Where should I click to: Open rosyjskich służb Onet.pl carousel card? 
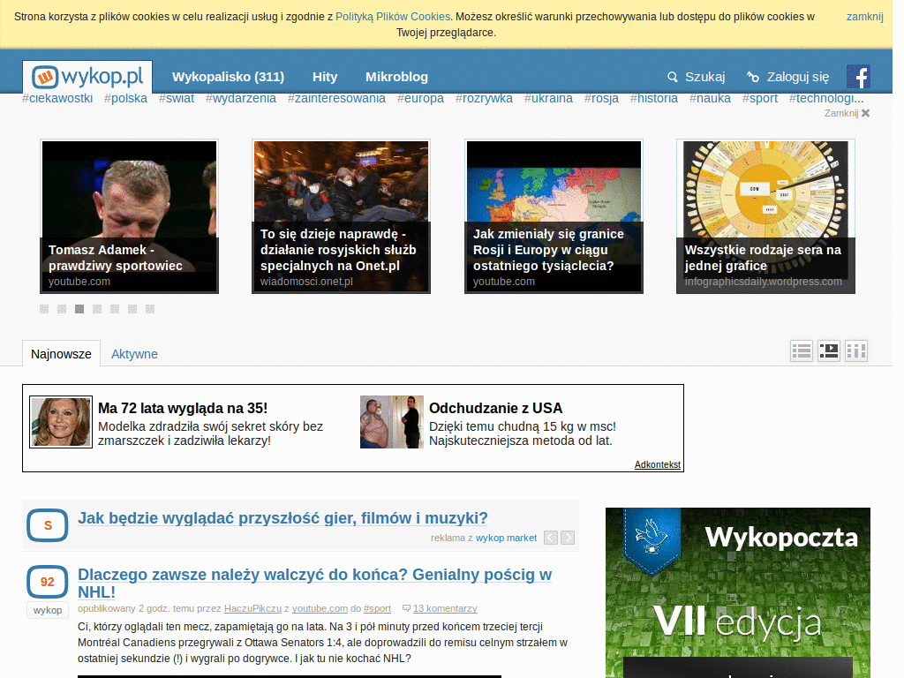342,216
